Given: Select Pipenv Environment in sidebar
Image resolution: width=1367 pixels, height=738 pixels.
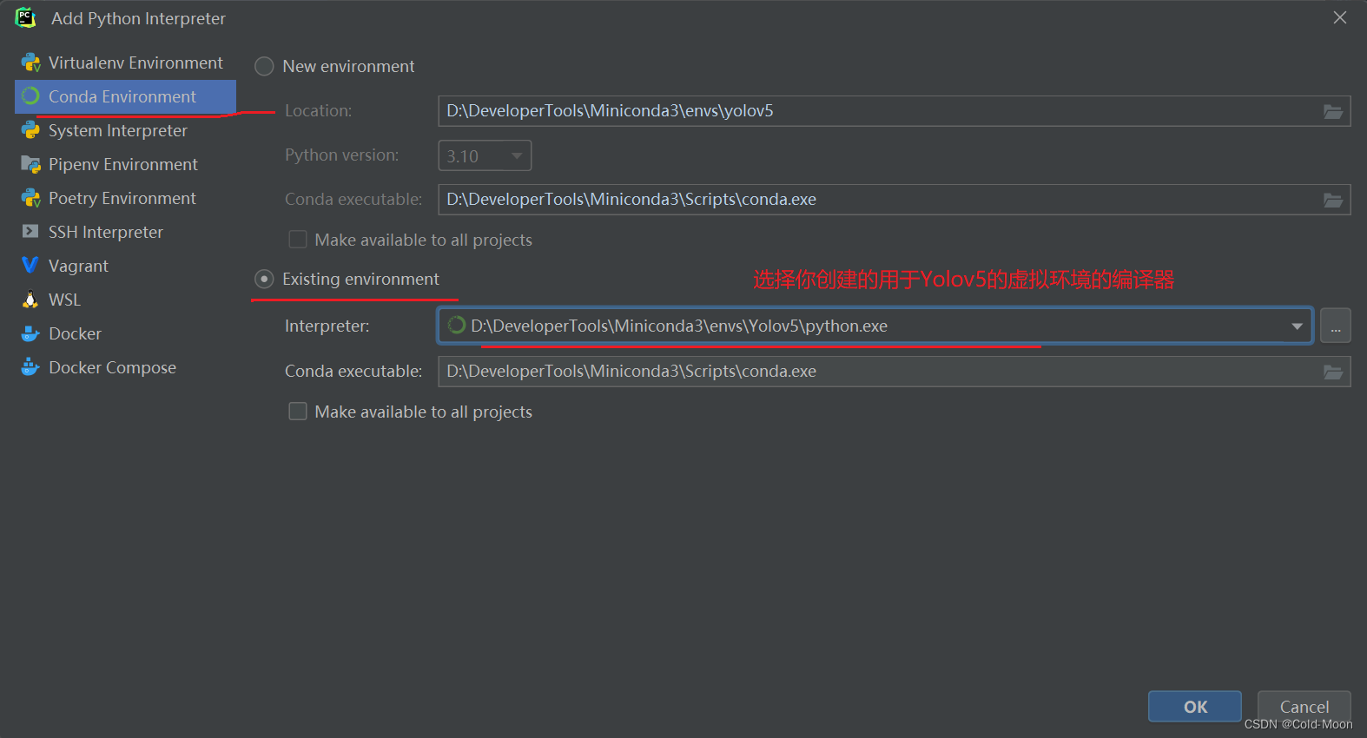Looking at the screenshot, I should pyautogui.click(x=125, y=164).
